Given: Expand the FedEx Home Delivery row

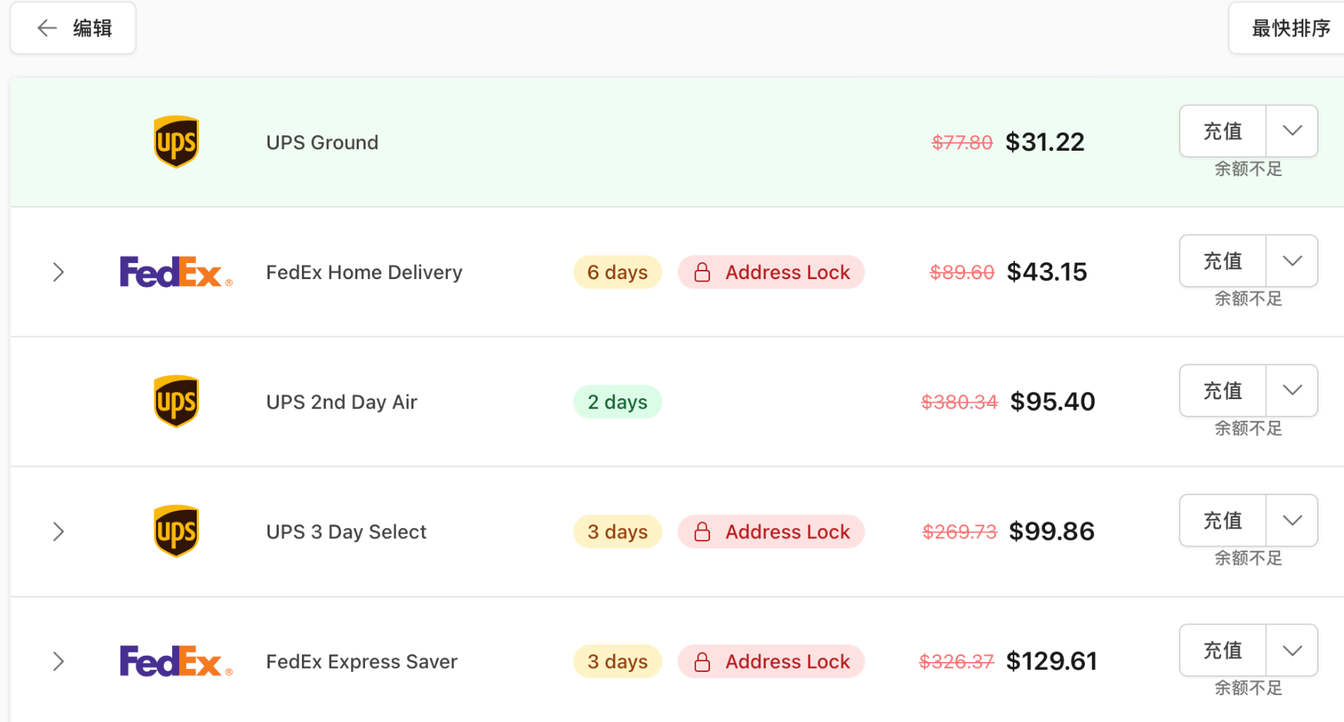Looking at the screenshot, I should 58,272.
